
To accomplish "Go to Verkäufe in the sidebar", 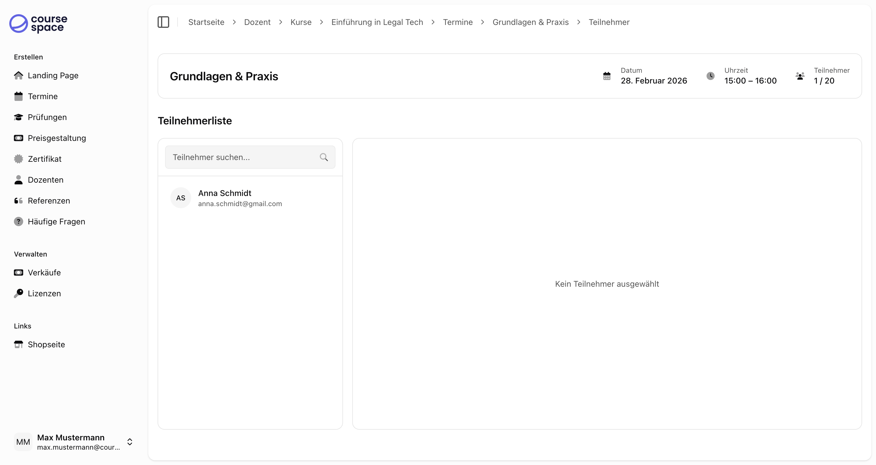I will [x=44, y=273].
